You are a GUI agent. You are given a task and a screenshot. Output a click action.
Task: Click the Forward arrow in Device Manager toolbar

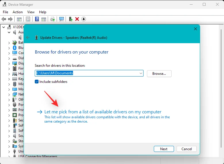[10, 19]
